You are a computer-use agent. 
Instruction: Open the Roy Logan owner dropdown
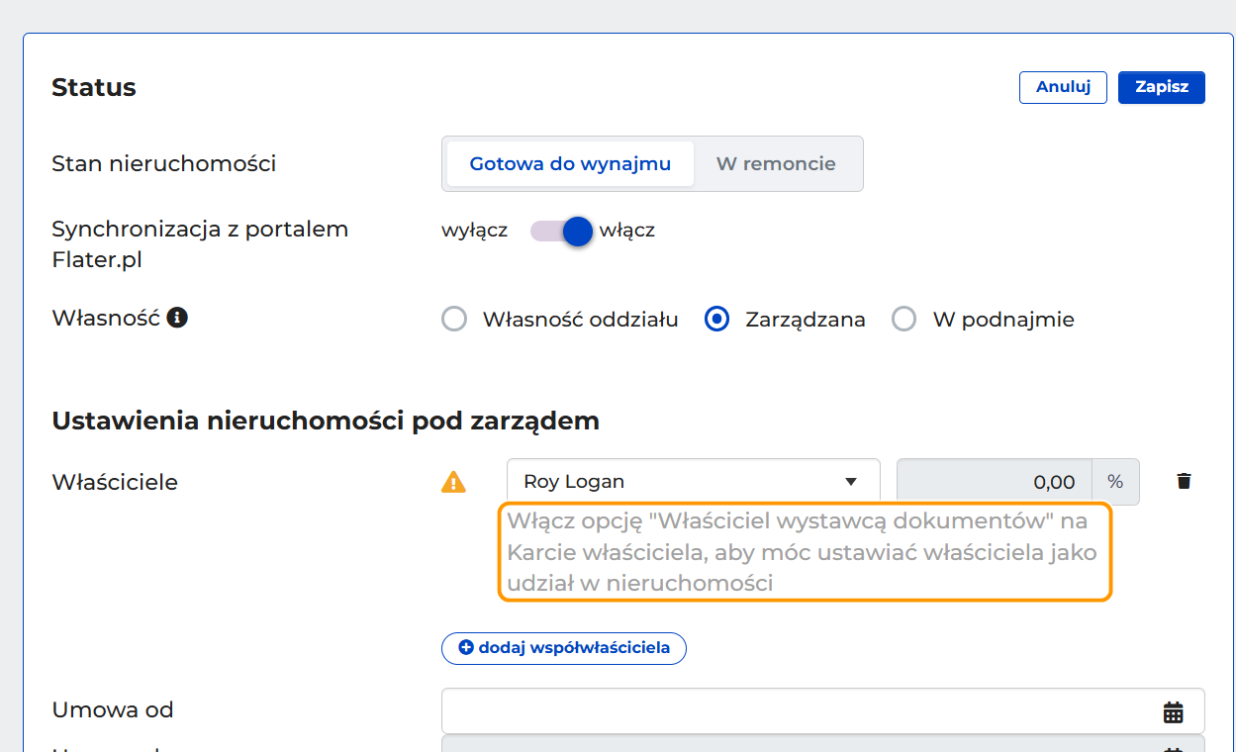[x=694, y=482]
